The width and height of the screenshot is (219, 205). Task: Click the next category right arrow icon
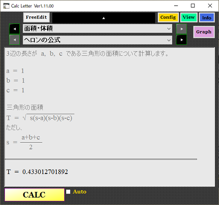(x=182, y=29)
